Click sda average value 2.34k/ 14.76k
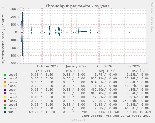 107,112
